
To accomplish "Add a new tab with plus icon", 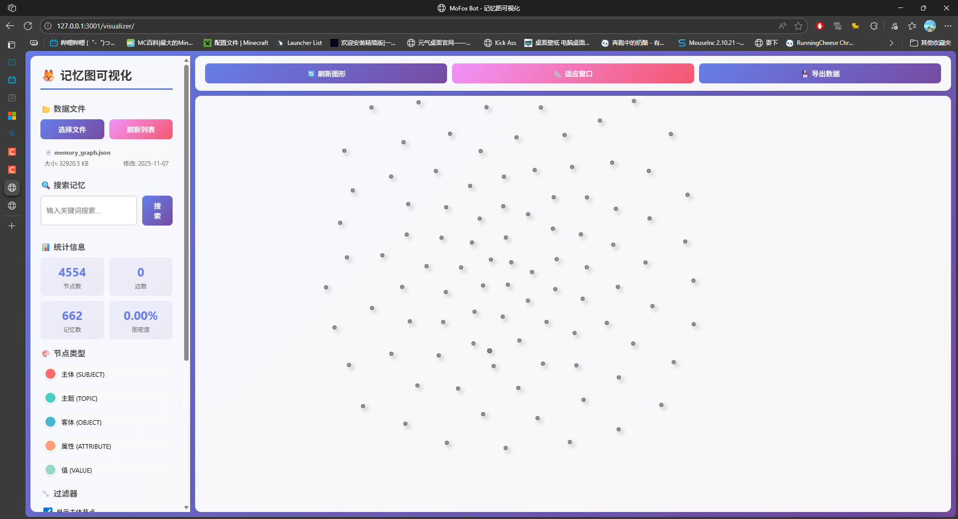I will click(12, 226).
